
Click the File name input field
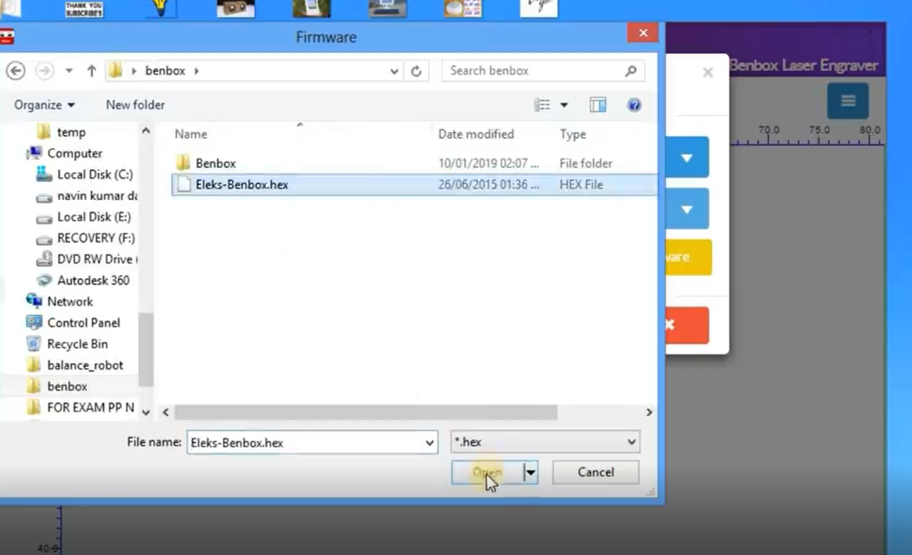[312, 442]
